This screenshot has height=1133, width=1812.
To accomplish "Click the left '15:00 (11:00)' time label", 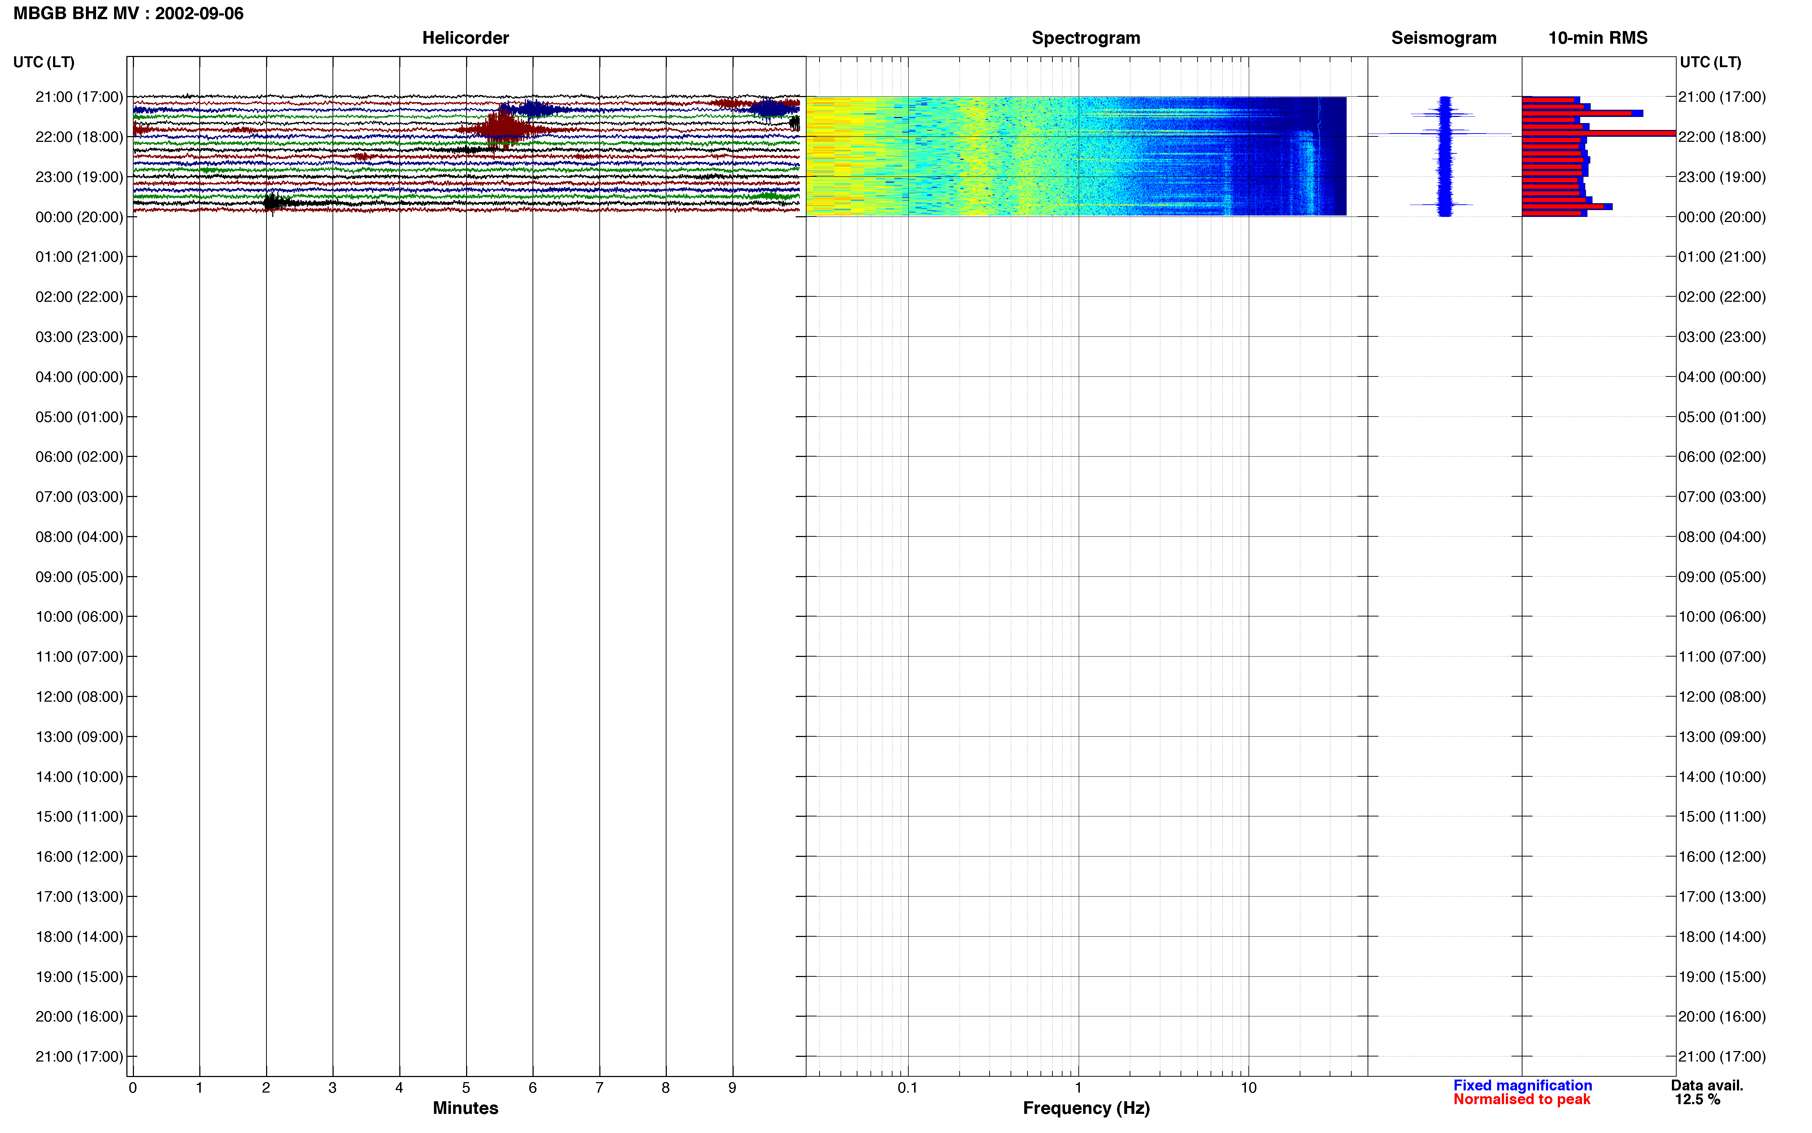I will click(79, 817).
